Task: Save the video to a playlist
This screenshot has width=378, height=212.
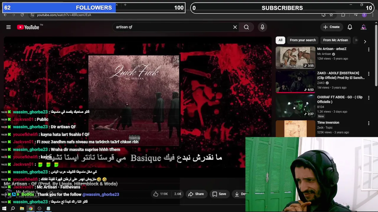Action: 219,194
